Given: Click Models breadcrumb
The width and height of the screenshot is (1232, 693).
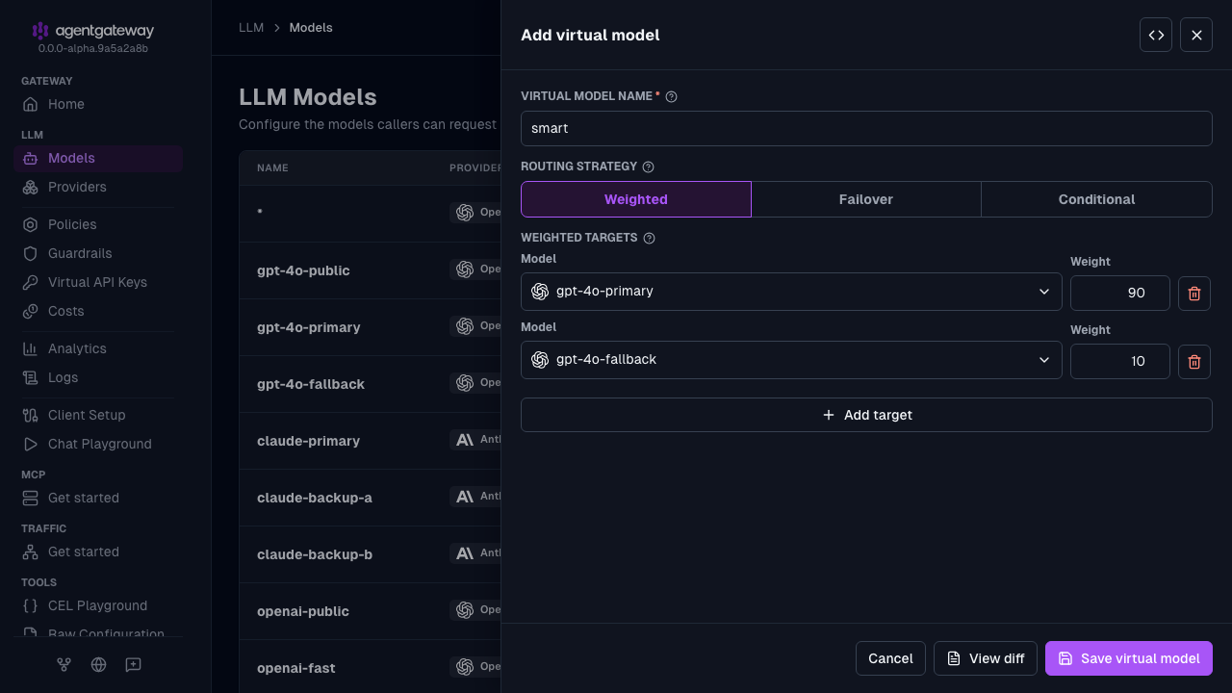Looking at the screenshot, I should (311, 28).
